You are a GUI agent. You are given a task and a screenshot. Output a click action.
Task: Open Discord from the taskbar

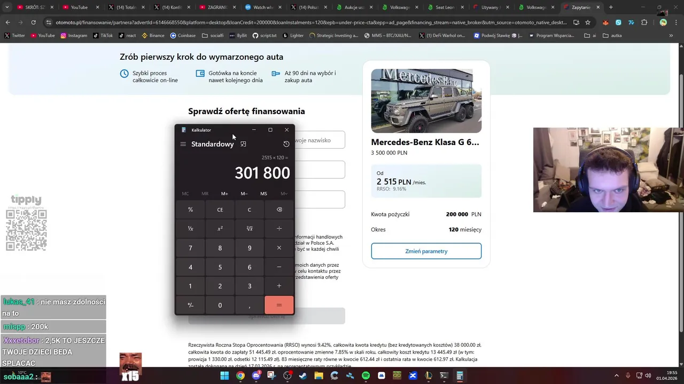click(256, 376)
